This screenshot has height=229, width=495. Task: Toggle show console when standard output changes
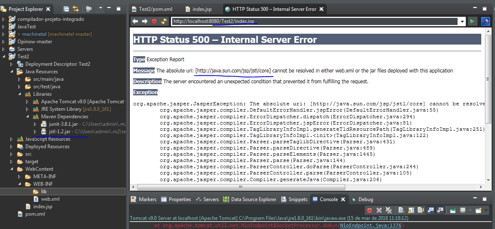tap(431, 210)
